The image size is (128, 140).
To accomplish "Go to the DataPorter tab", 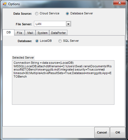I will click(58, 33).
